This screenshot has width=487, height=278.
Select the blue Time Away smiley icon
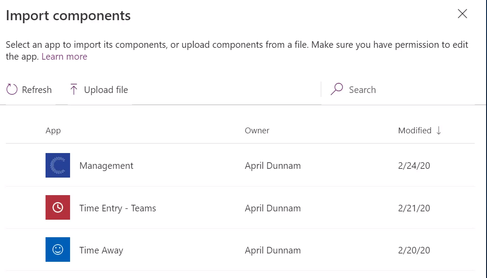(x=58, y=249)
